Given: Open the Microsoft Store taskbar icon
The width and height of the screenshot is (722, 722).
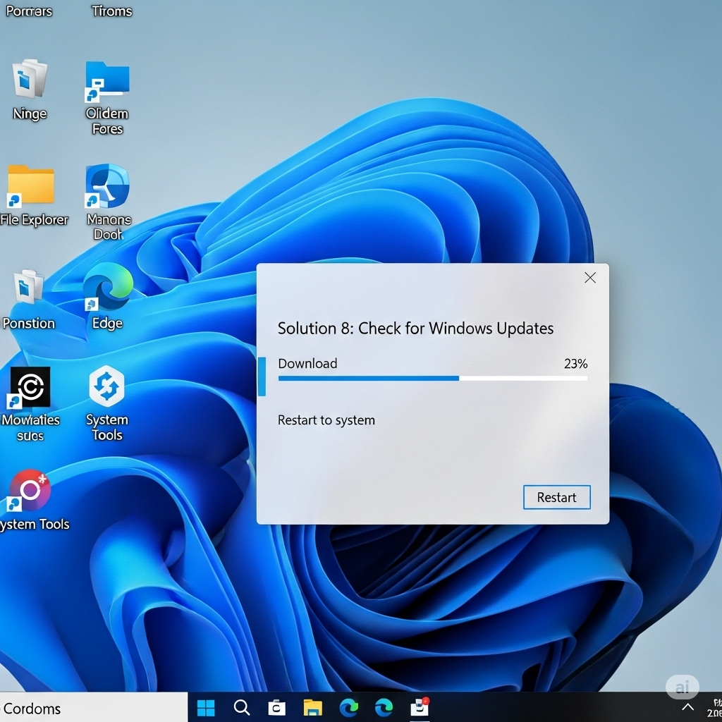Looking at the screenshot, I should tap(276, 707).
